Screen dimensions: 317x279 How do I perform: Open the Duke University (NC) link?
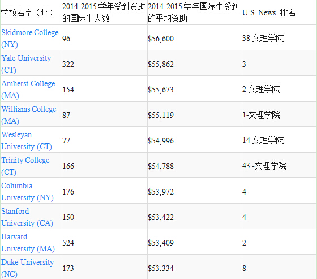pyautogui.click(x=28, y=268)
